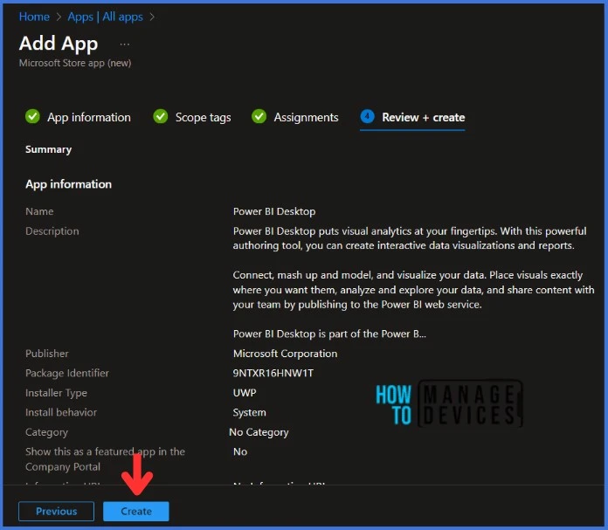The image size is (608, 530).
Task: Navigate to Home via breadcrumb
Action: pyautogui.click(x=34, y=17)
